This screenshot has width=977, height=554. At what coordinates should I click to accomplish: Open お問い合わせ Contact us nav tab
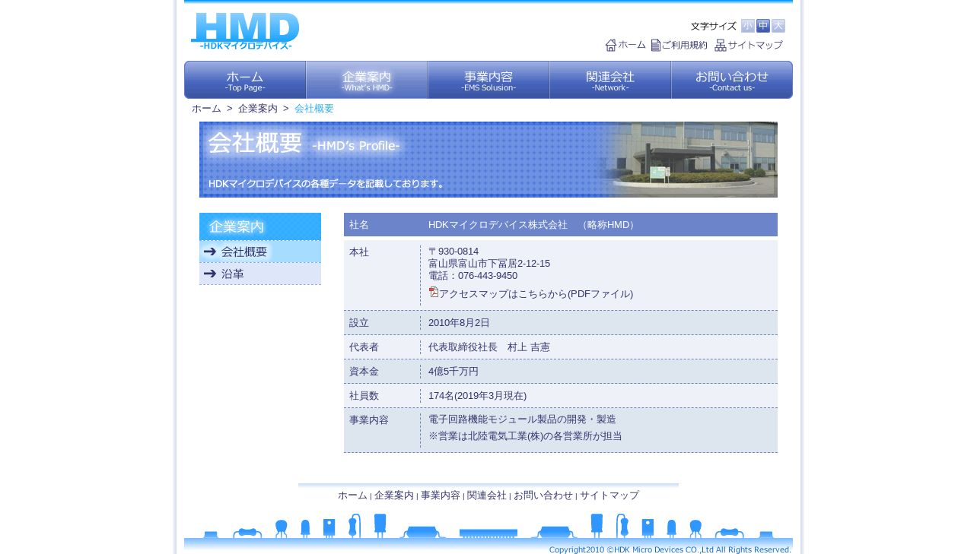732,80
